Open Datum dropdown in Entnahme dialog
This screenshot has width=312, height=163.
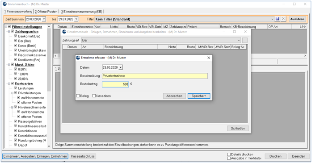pyautogui.click(x=121, y=67)
